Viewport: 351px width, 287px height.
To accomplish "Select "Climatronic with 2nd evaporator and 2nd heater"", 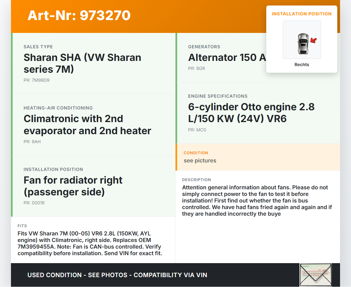I will pyautogui.click(x=87, y=125).
